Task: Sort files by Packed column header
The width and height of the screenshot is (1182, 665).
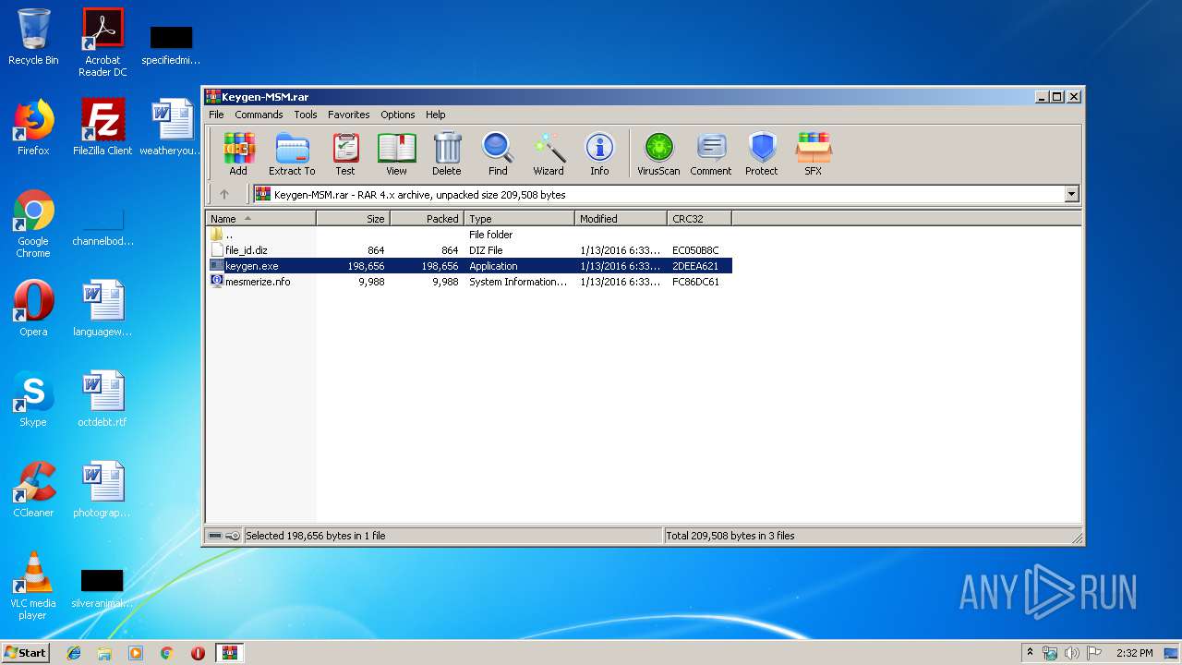Action: 428,219
